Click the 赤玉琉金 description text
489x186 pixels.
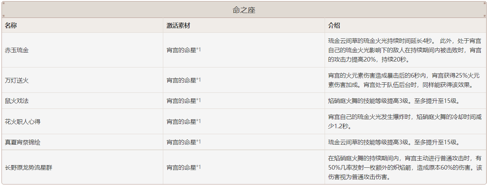click(x=405, y=50)
